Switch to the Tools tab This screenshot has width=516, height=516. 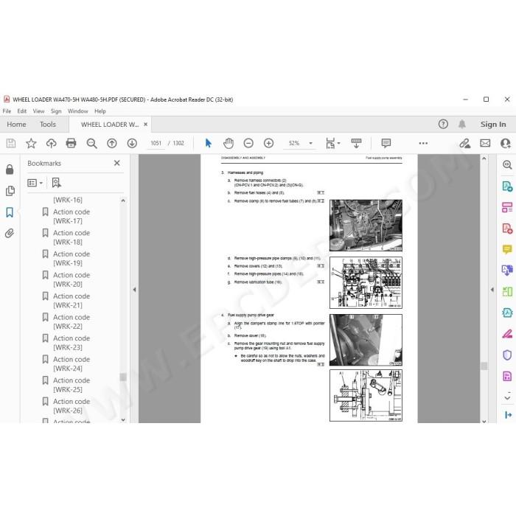tap(48, 125)
